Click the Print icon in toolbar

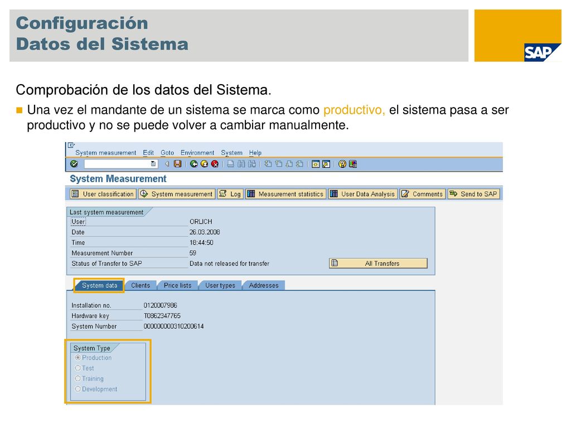point(230,164)
